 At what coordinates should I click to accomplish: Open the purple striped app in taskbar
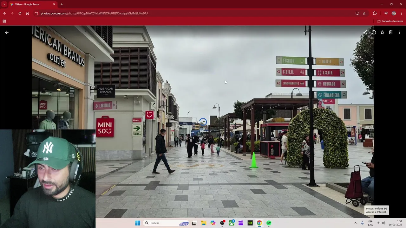click(x=241, y=223)
